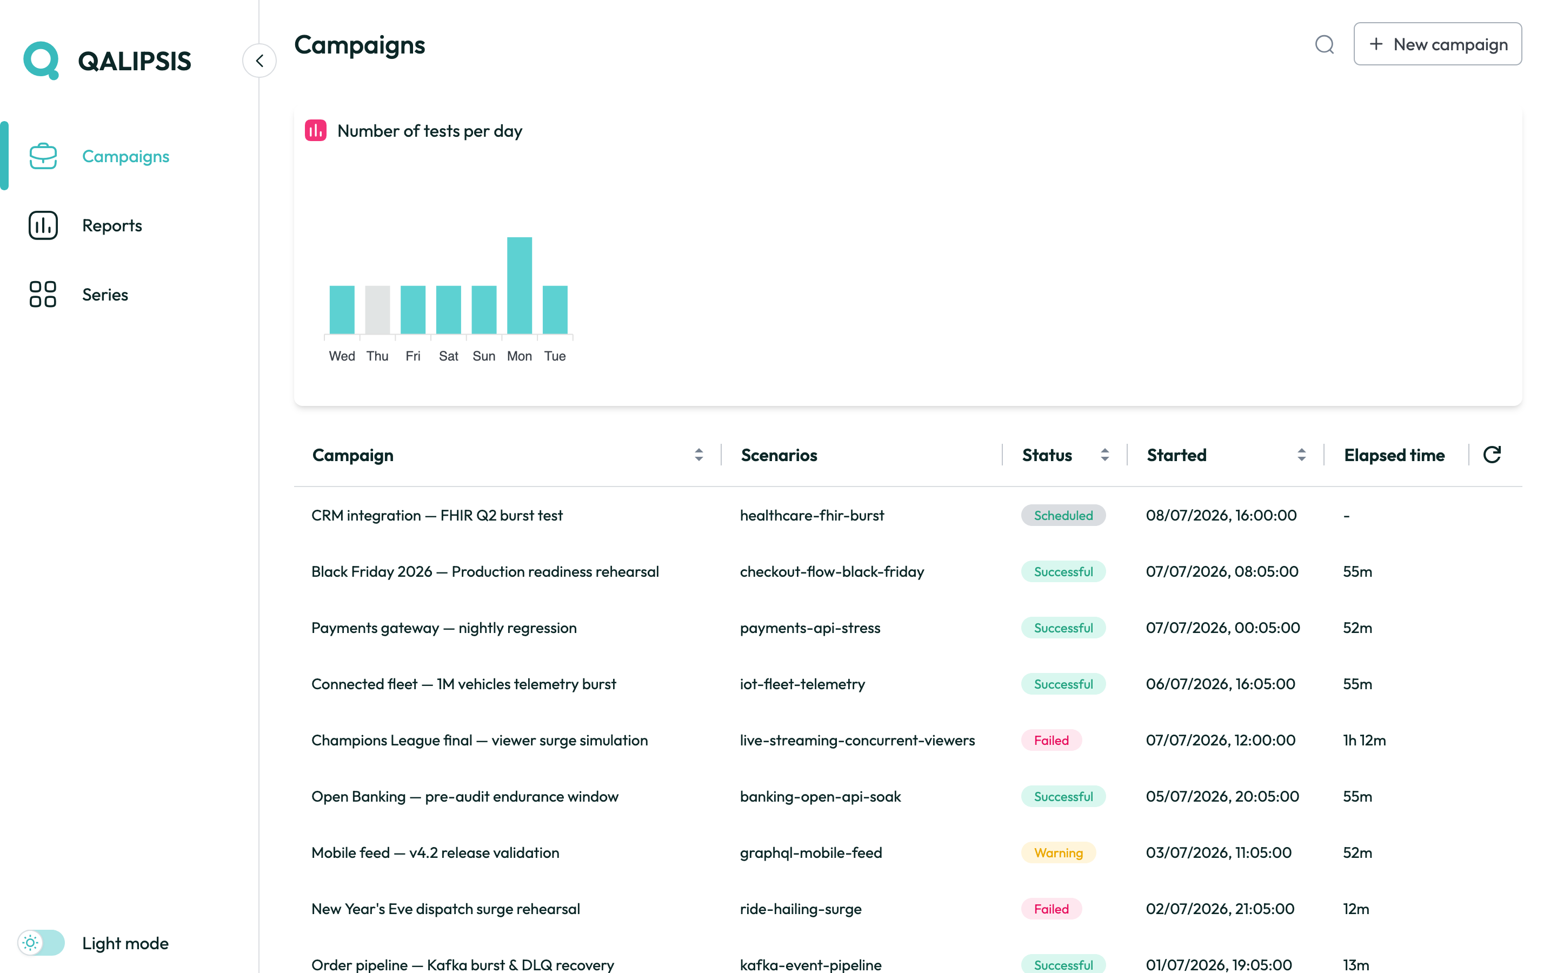Select the Sun bar in tests chart
The height and width of the screenshot is (973, 1557).
tap(484, 310)
